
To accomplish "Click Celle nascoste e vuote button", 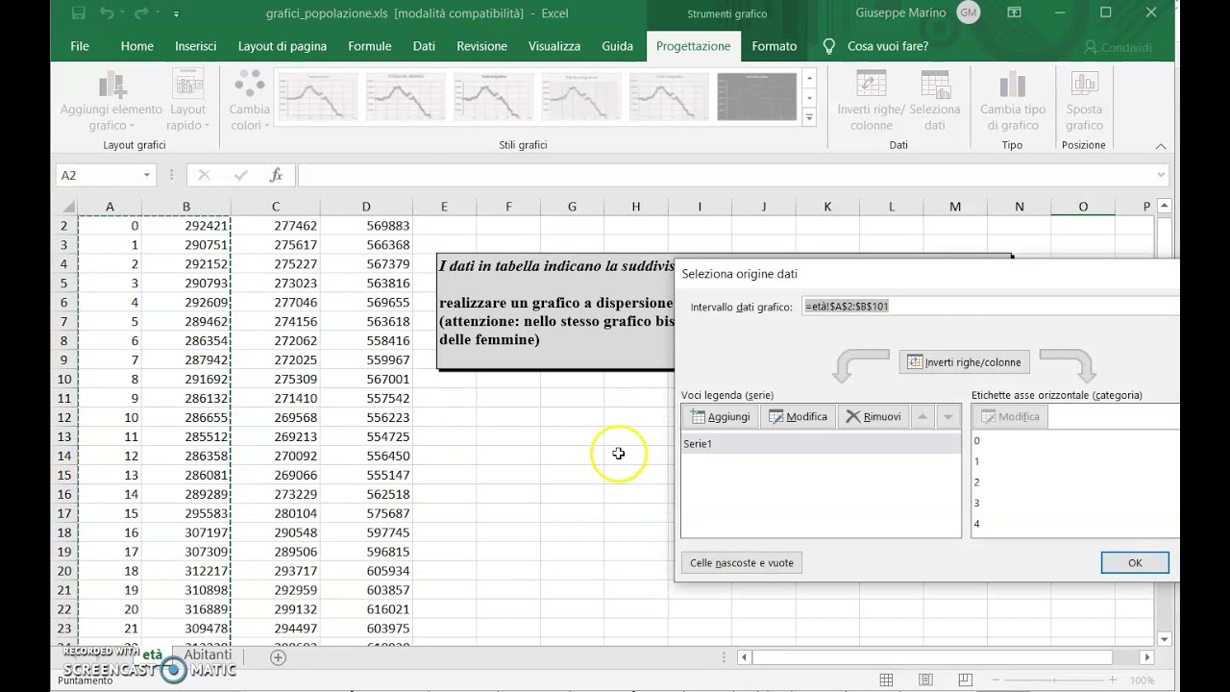I will tap(742, 562).
